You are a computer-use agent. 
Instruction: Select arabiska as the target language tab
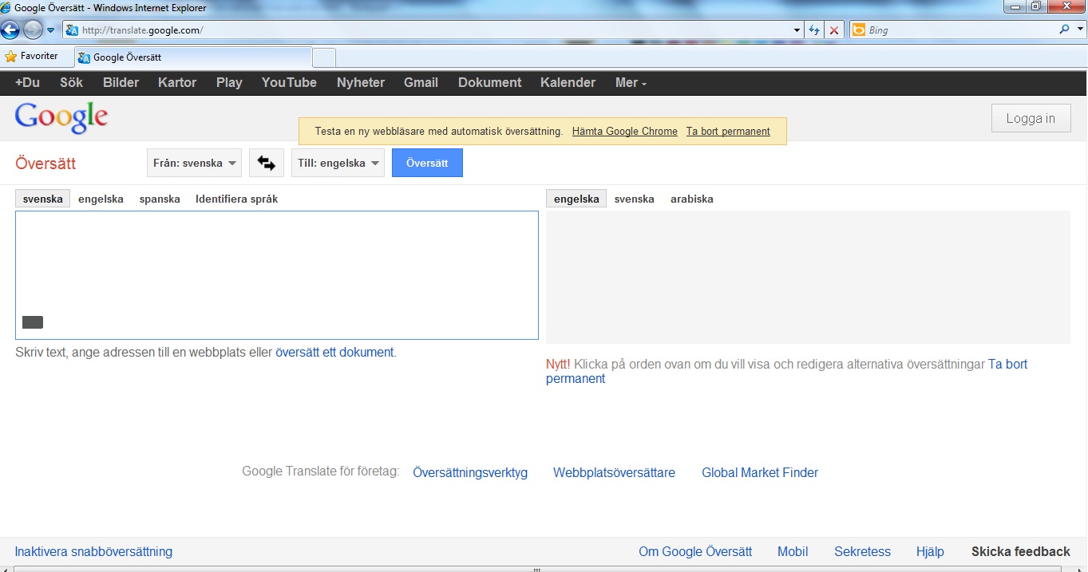pos(692,199)
